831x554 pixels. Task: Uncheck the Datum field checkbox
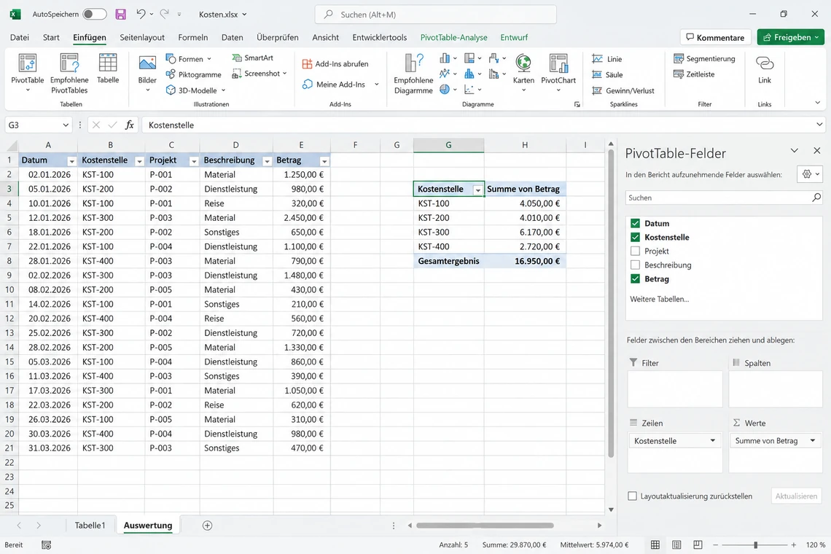[635, 223]
